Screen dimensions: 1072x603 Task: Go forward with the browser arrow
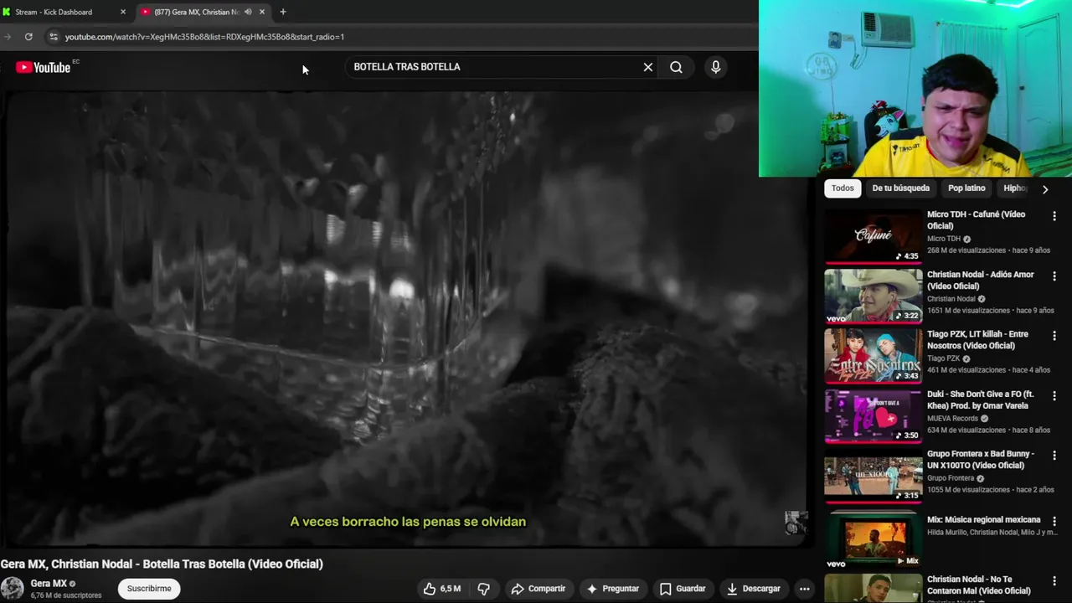point(8,37)
